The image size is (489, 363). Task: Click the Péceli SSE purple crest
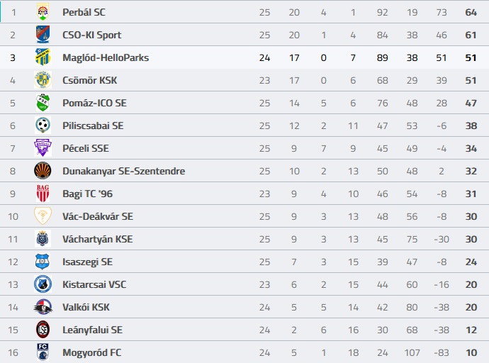click(43, 147)
